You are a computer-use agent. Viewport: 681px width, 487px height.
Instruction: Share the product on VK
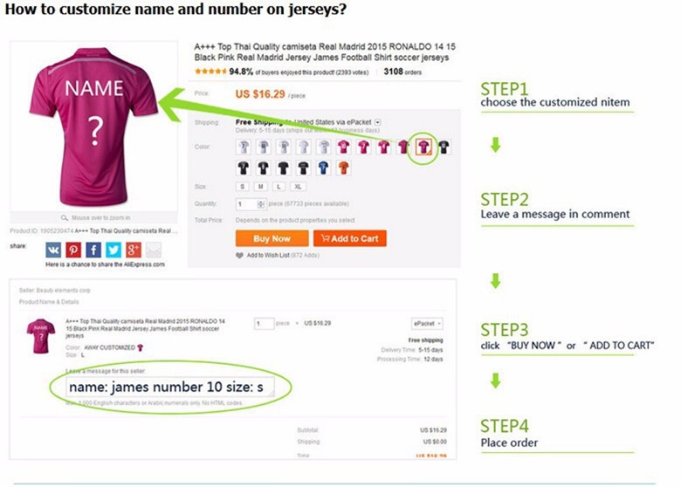pos(54,250)
